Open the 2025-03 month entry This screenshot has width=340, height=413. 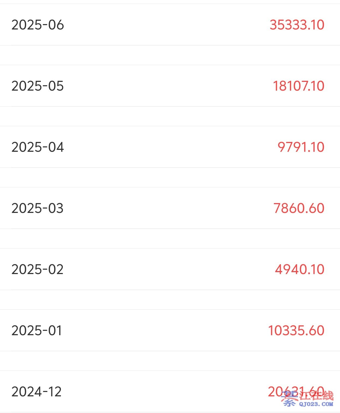click(37, 208)
